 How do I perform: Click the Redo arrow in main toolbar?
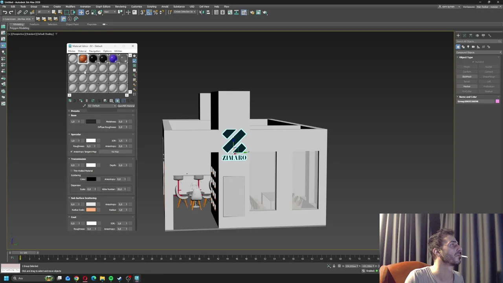11,12
